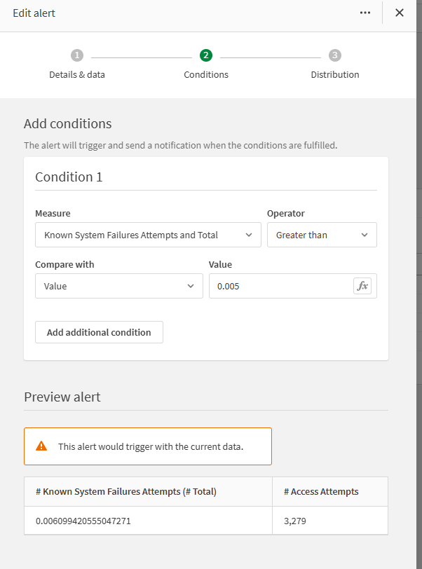Expand the Greater than operator dropdown
Image resolution: width=422 pixels, height=569 pixels.
click(322, 235)
